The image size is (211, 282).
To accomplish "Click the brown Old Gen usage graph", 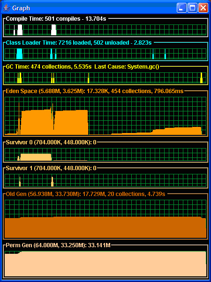I will (105, 219).
